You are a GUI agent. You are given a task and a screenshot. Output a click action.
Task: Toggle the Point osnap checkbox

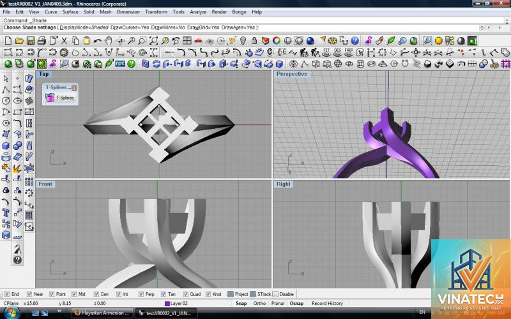pyautogui.click(x=52, y=294)
